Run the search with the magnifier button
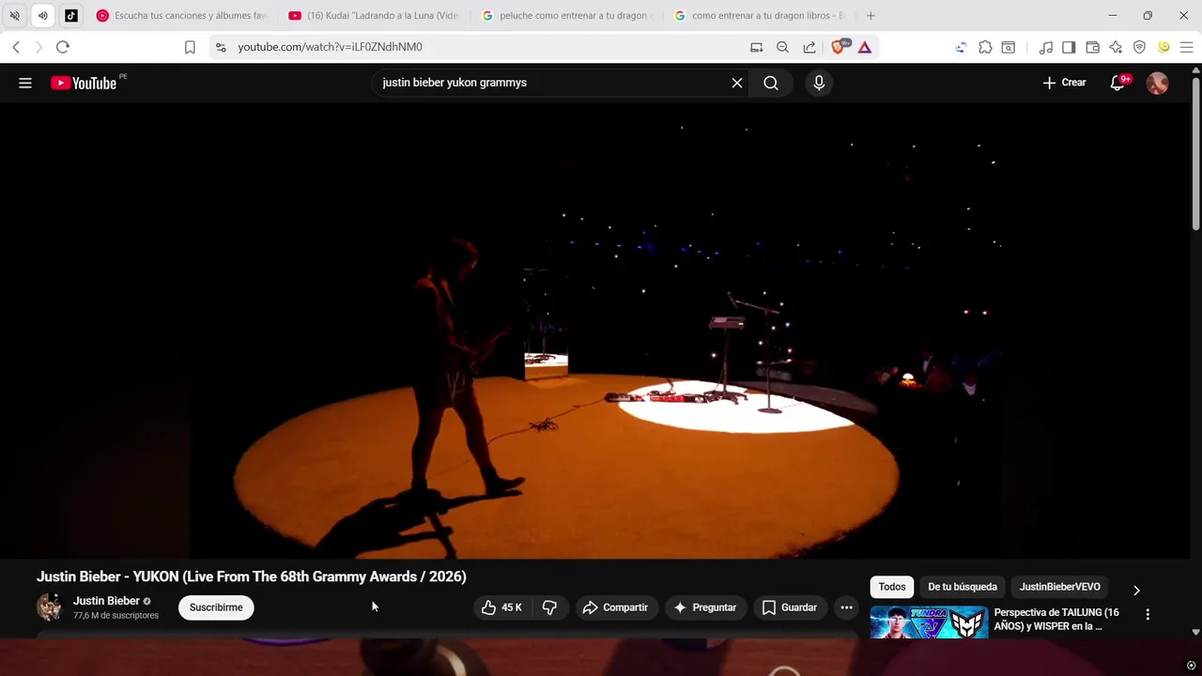 (x=771, y=83)
